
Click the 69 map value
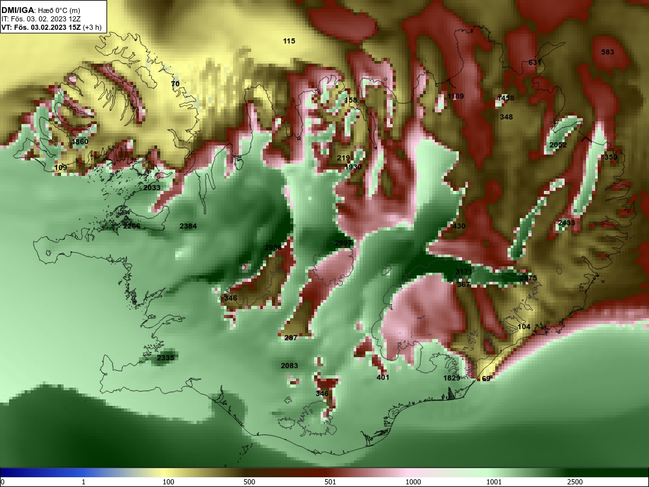click(486, 379)
